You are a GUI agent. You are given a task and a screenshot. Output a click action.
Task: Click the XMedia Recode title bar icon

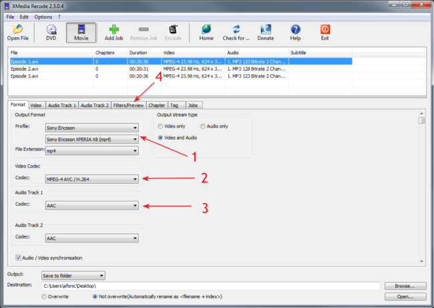click(x=7, y=5)
